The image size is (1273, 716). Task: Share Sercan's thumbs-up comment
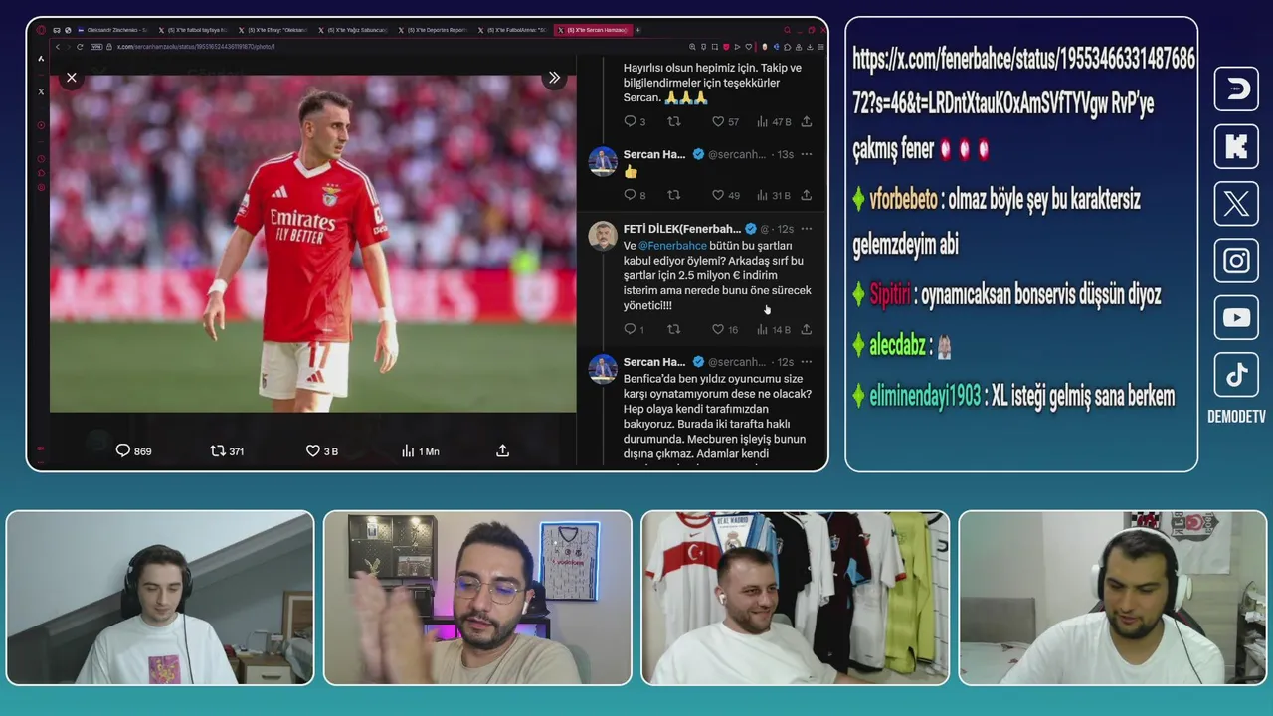tap(806, 195)
